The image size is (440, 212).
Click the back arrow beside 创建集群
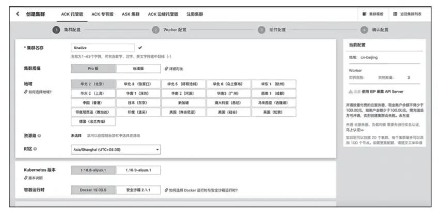[x=18, y=14]
